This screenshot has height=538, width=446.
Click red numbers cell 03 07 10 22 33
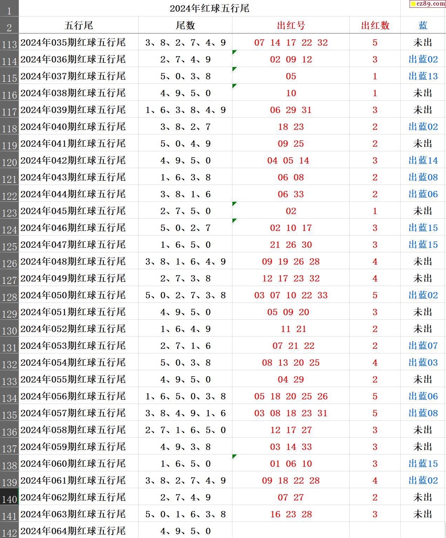click(x=291, y=295)
